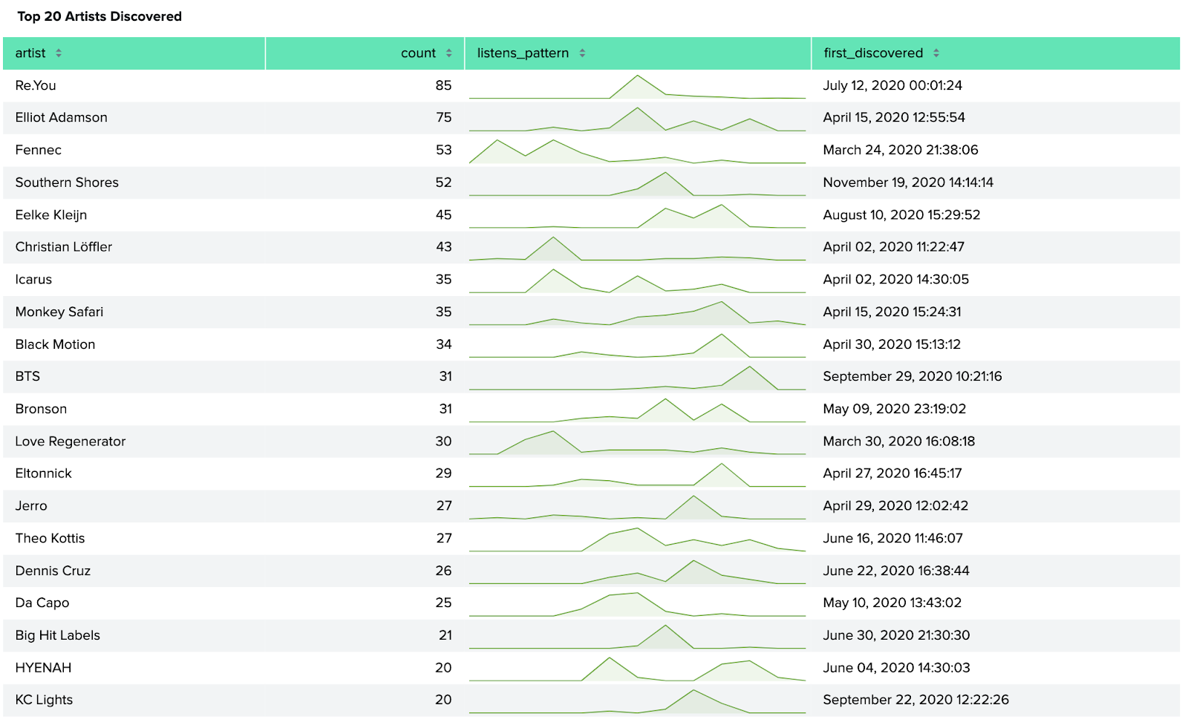
Task: Sort by the artist column sort icon
Action: (x=59, y=53)
